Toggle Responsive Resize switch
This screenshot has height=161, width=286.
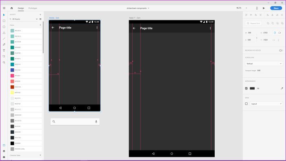click(281, 50)
